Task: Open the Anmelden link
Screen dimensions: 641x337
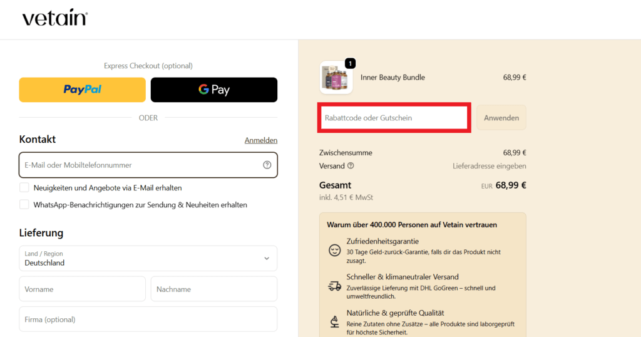Action: click(261, 140)
